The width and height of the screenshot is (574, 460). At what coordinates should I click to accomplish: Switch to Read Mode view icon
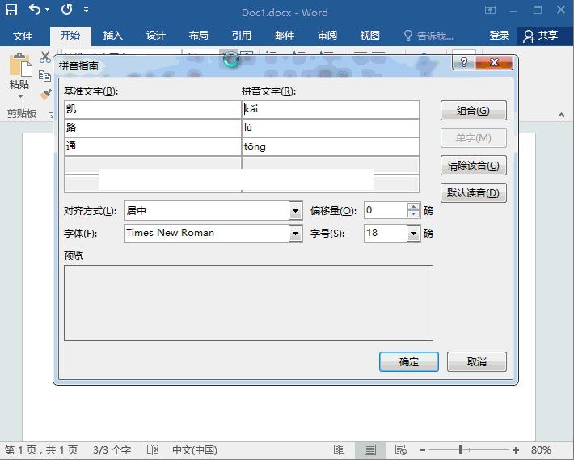340,449
